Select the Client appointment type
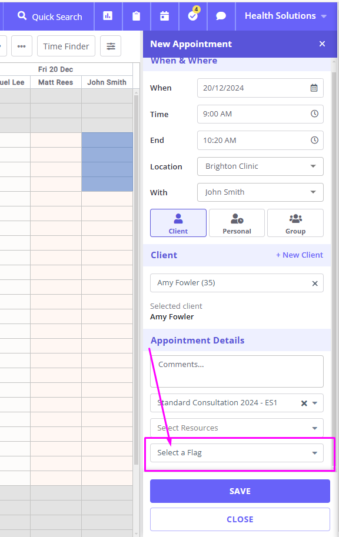The height and width of the screenshot is (537, 339). click(x=178, y=223)
